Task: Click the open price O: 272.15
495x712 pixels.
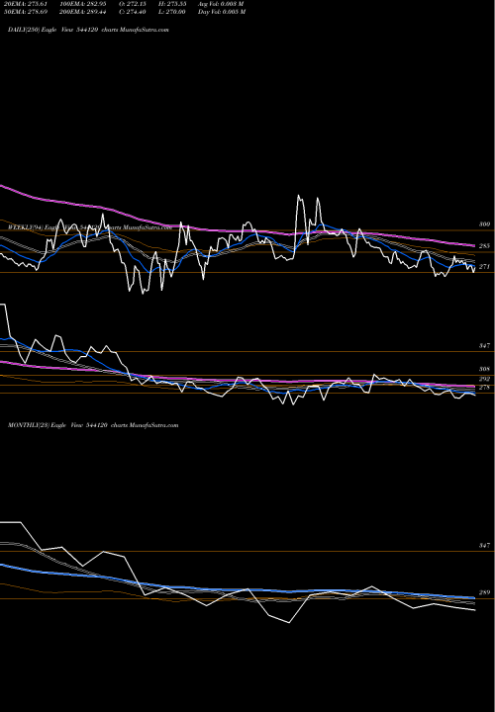Action: 133,4
